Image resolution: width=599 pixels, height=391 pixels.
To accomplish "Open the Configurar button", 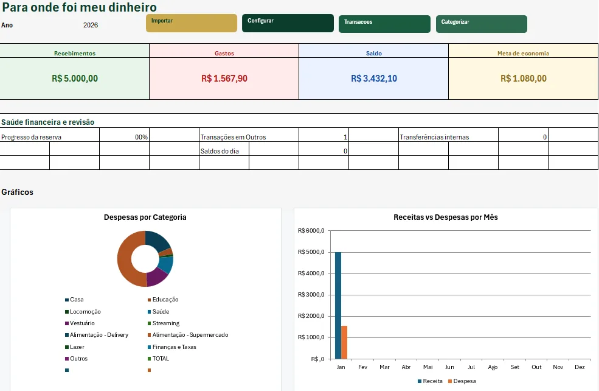I will pyautogui.click(x=288, y=23).
